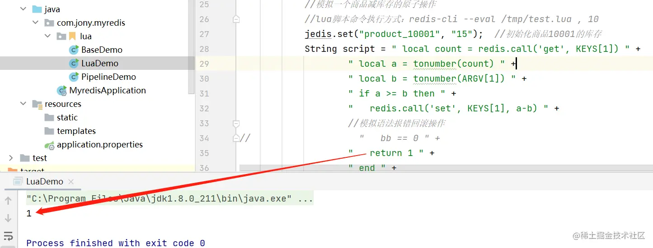
Task: Click 'Process finished with exit code 0'
Action: [116, 243]
